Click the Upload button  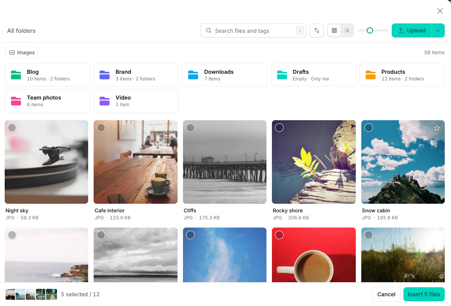412,30
